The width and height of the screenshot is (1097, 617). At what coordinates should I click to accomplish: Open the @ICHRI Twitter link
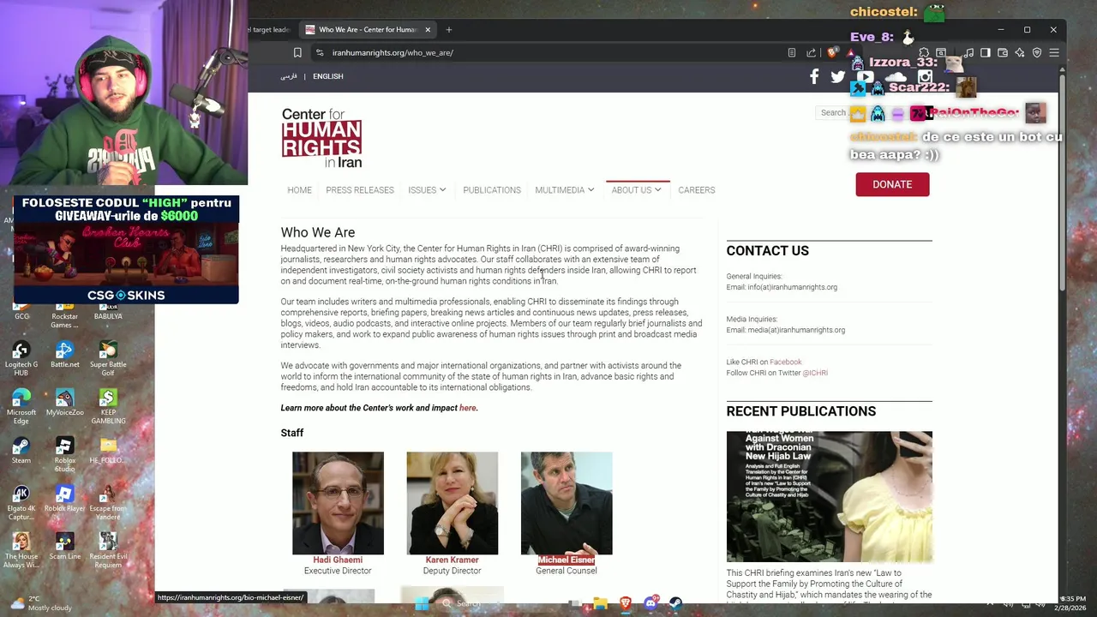(815, 373)
